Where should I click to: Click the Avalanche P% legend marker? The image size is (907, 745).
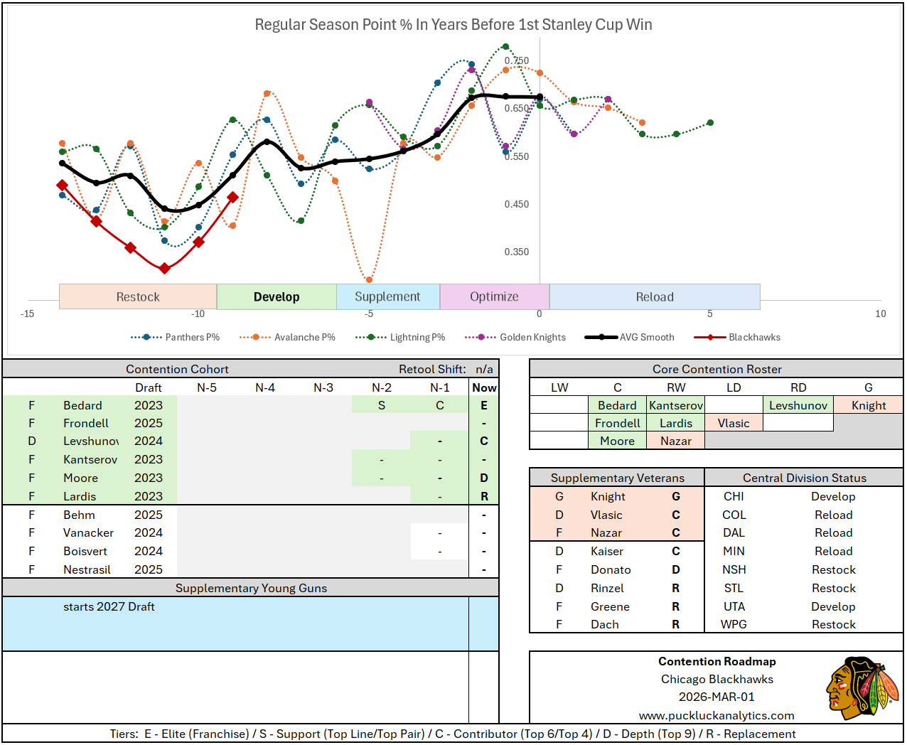point(256,337)
